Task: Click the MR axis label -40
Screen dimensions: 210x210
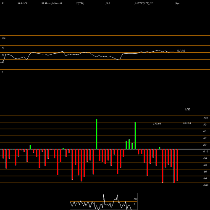Action: [205, 165]
